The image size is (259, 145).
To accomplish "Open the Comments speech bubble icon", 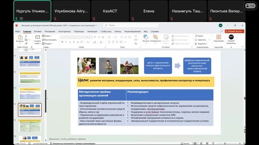I will click(x=222, y=31).
